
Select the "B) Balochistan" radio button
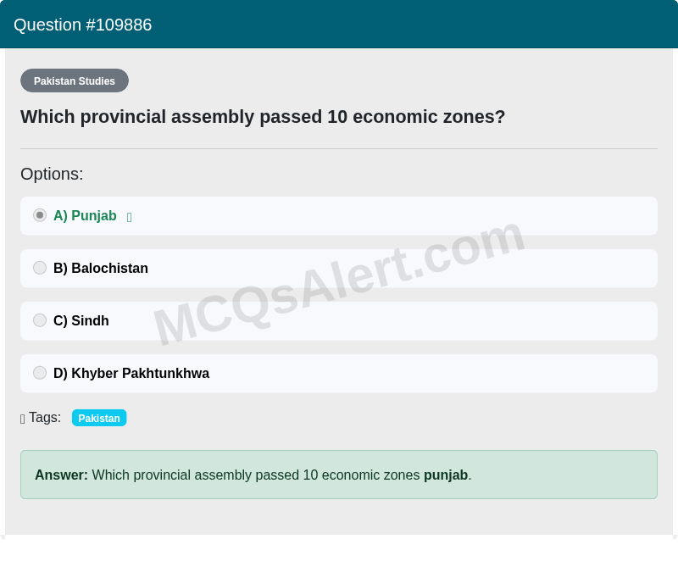coord(40,268)
